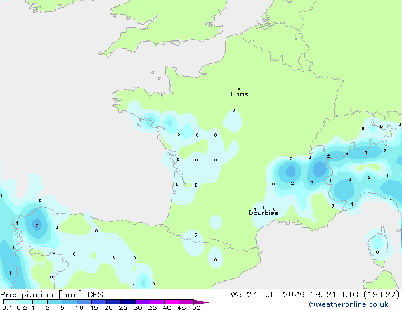Click the GFS model name label
The width and height of the screenshot is (402, 310).
(95, 295)
